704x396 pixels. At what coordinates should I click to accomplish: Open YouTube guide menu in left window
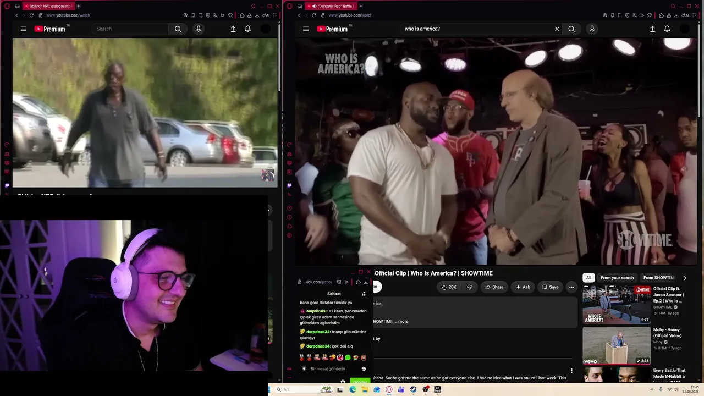[23, 29]
